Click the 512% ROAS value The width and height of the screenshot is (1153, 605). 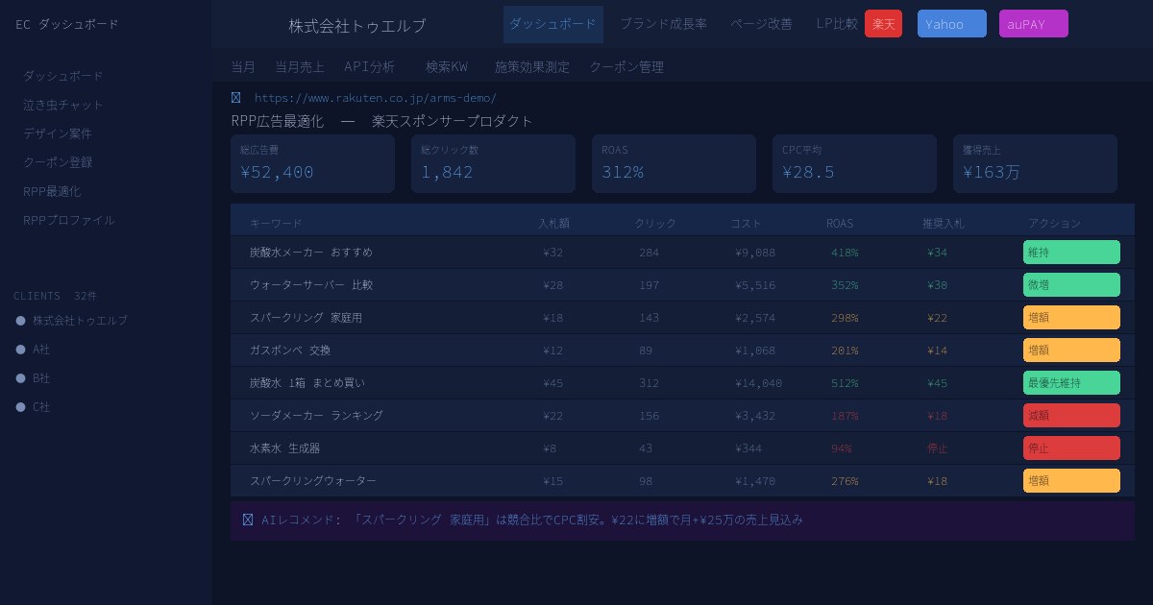(845, 383)
